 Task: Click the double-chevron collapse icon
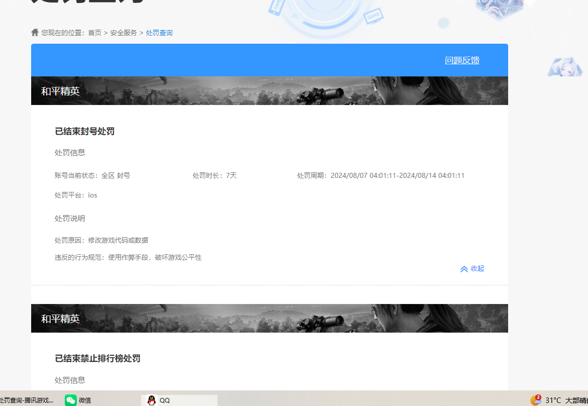click(x=464, y=269)
